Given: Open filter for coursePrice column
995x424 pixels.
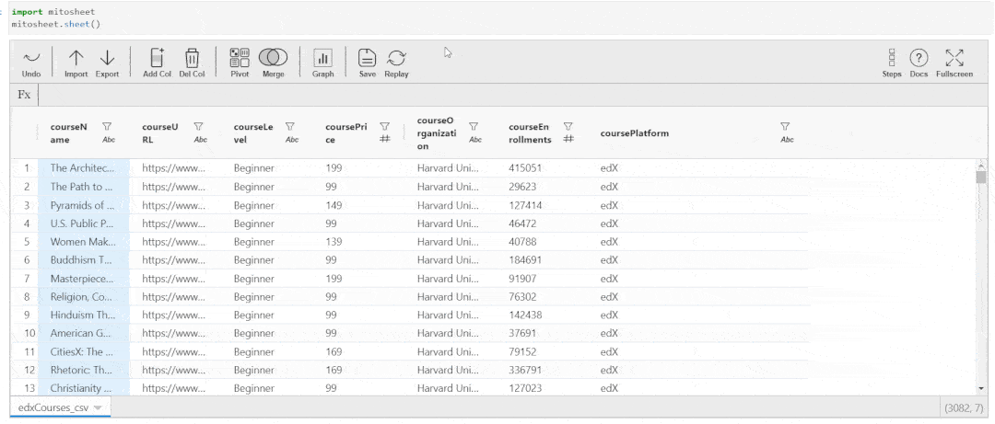Looking at the screenshot, I should click(384, 127).
